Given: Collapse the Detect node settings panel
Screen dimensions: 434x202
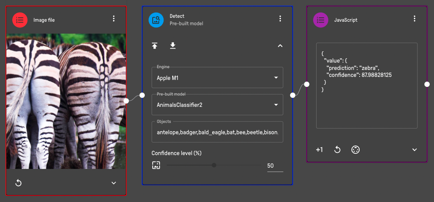Looking at the screenshot, I should click(x=280, y=46).
